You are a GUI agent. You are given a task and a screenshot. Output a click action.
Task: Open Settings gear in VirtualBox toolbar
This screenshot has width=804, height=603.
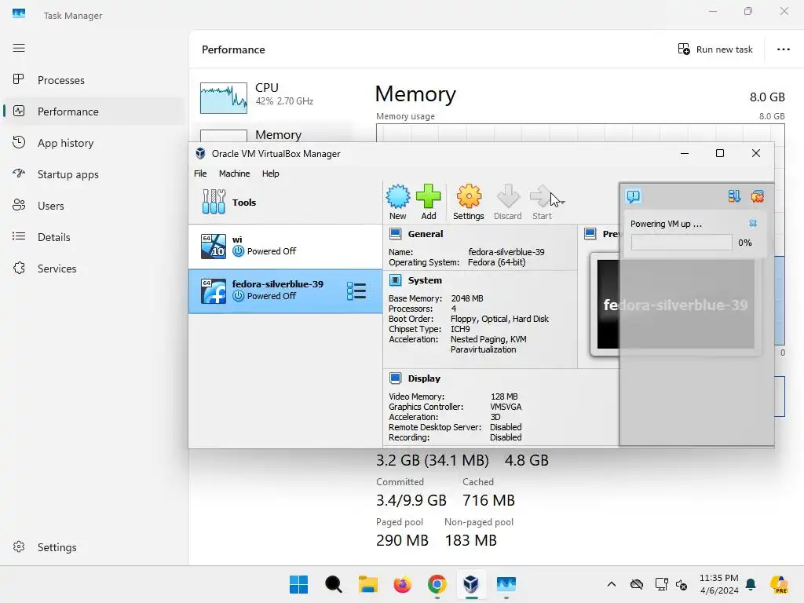pyautogui.click(x=468, y=202)
